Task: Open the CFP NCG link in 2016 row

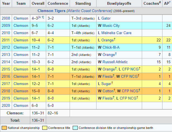Action: tap(129, 76)
